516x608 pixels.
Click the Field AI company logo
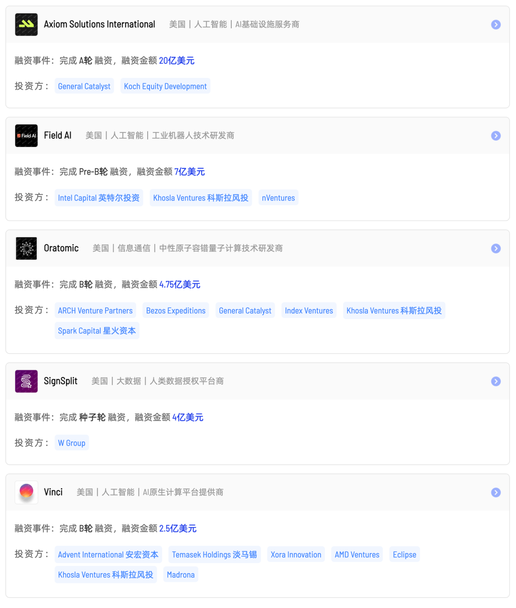(x=26, y=135)
